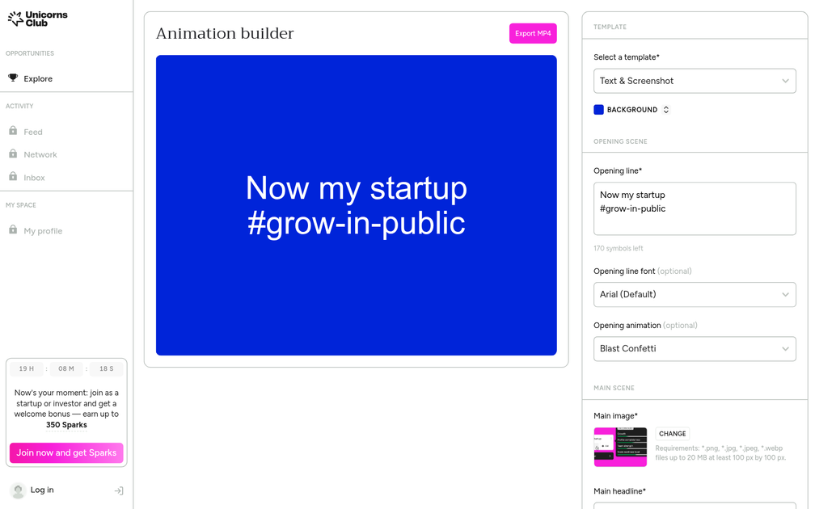Click the lock icon beside My profile
This screenshot has width=815, height=509.
14,230
